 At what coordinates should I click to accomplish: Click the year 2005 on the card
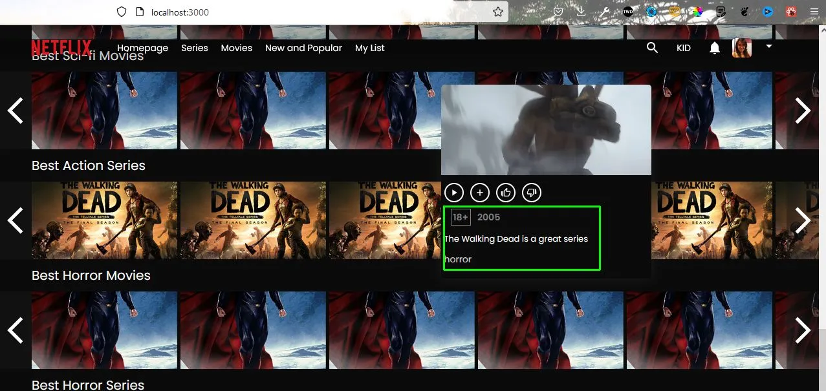point(489,217)
